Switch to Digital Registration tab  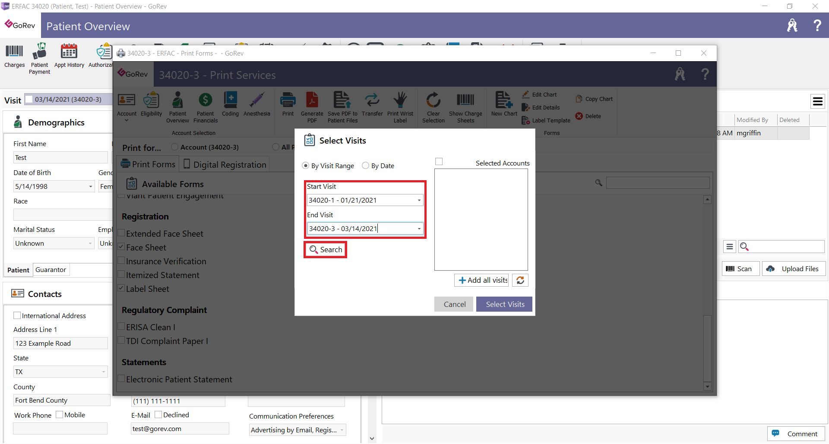tap(225, 164)
